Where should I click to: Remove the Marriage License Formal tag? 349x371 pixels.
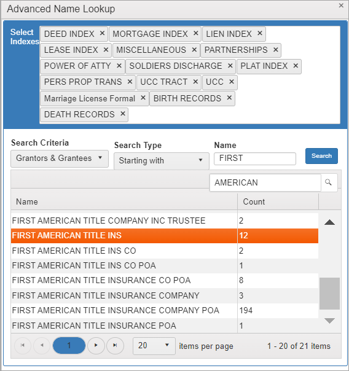click(x=143, y=98)
